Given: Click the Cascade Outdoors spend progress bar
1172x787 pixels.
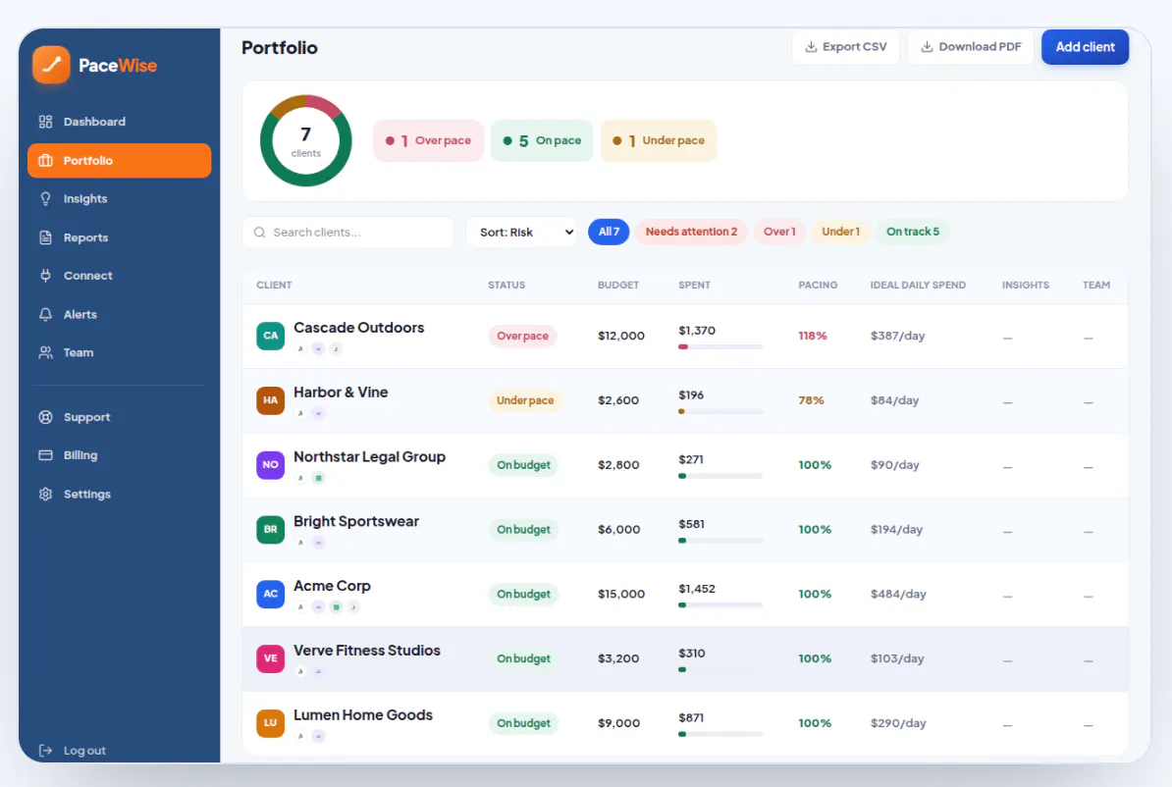Looking at the screenshot, I should tap(720, 346).
